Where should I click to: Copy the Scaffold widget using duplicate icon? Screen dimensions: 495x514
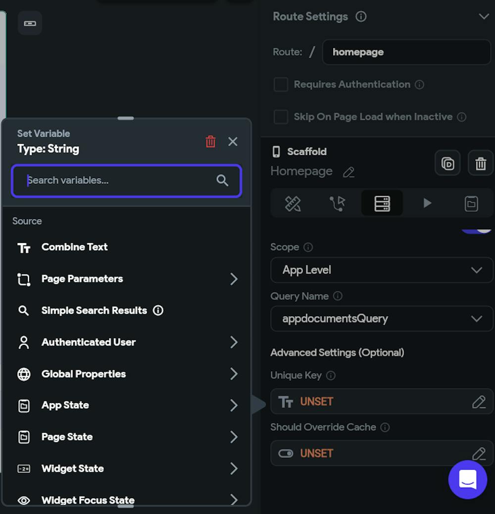447,164
